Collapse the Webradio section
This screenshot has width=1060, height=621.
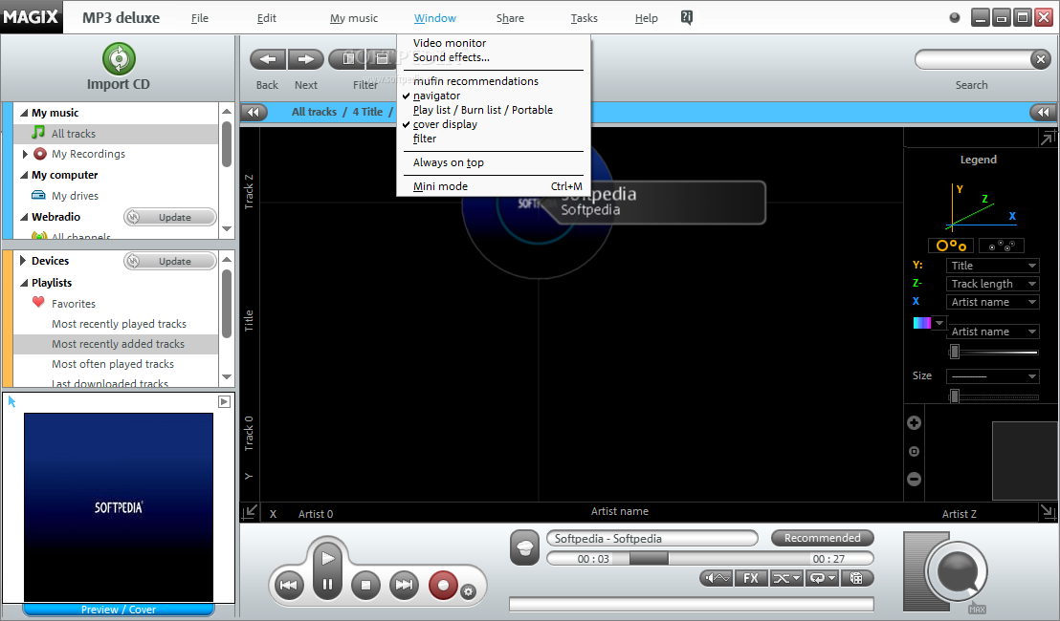[24, 217]
